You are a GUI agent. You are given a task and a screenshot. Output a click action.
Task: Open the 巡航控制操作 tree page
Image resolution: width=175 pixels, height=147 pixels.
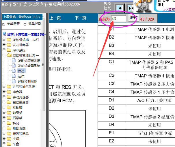pyautogui.click(x=27, y=81)
